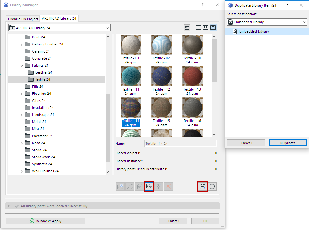Select the Glass 24 folder
This screenshot has height=230, width=309.
coord(35,101)
